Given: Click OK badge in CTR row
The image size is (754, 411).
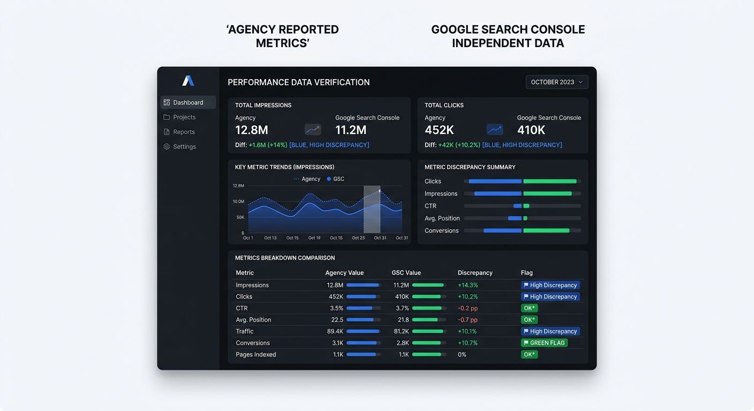Looking at the screenshot, I should [x=529, y=308].
